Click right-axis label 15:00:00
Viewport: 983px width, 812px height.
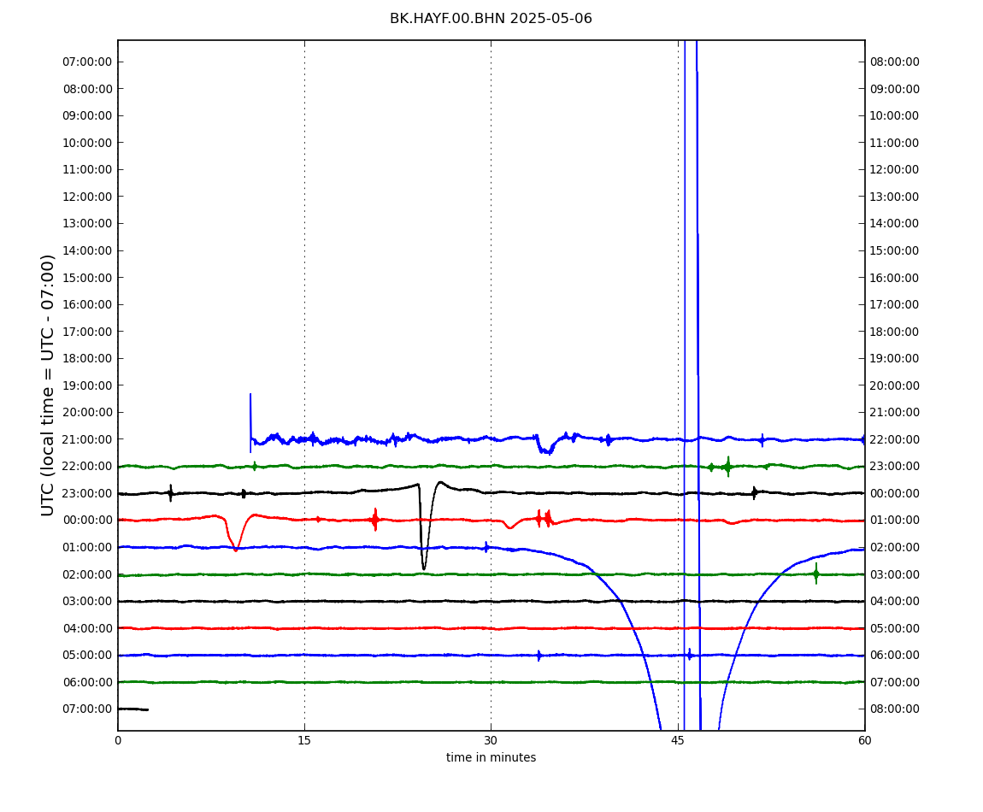click(x=895, y=250)
